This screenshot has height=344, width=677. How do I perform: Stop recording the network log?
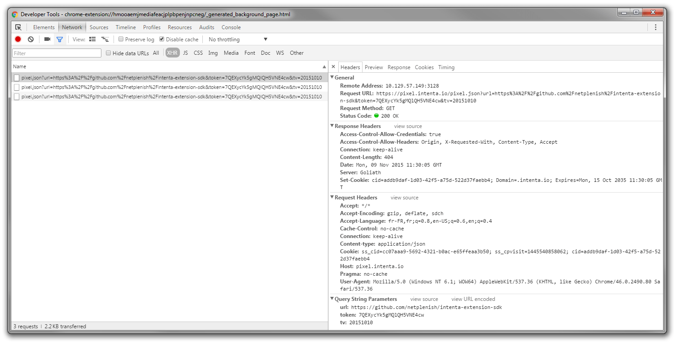[17, 39]
